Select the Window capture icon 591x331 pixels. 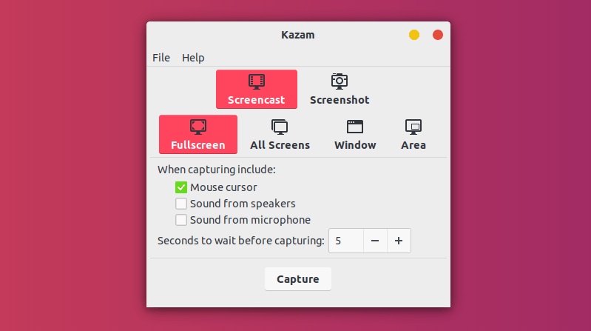(x=355, y=127)
